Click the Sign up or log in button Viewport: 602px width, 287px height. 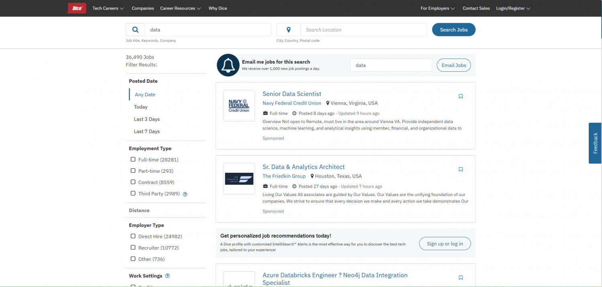point(445,244)
